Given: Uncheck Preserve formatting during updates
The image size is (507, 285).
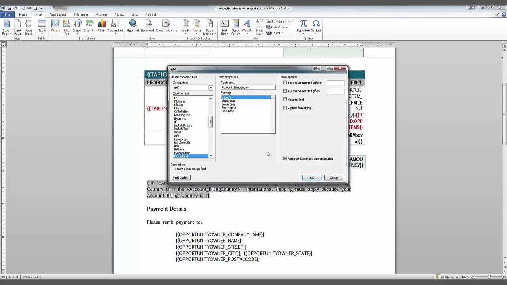Looking at the screenshot, I should [x=285, y=158].
